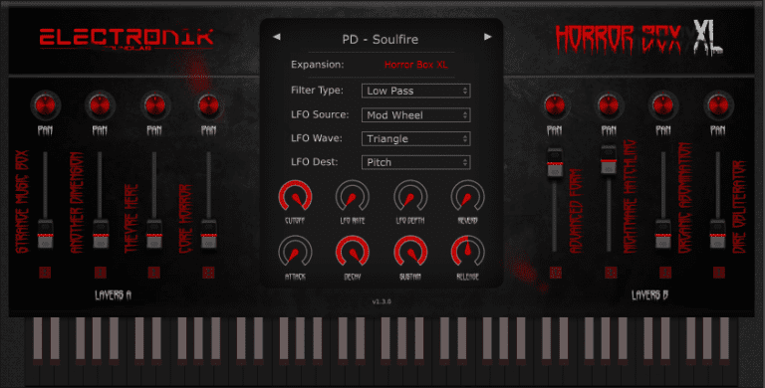The height and width of the screenshot is (388, 765).
Task: Click the Dire Obliterator volume fader handle
Action: pyautogui.click(x=717, y=234)
